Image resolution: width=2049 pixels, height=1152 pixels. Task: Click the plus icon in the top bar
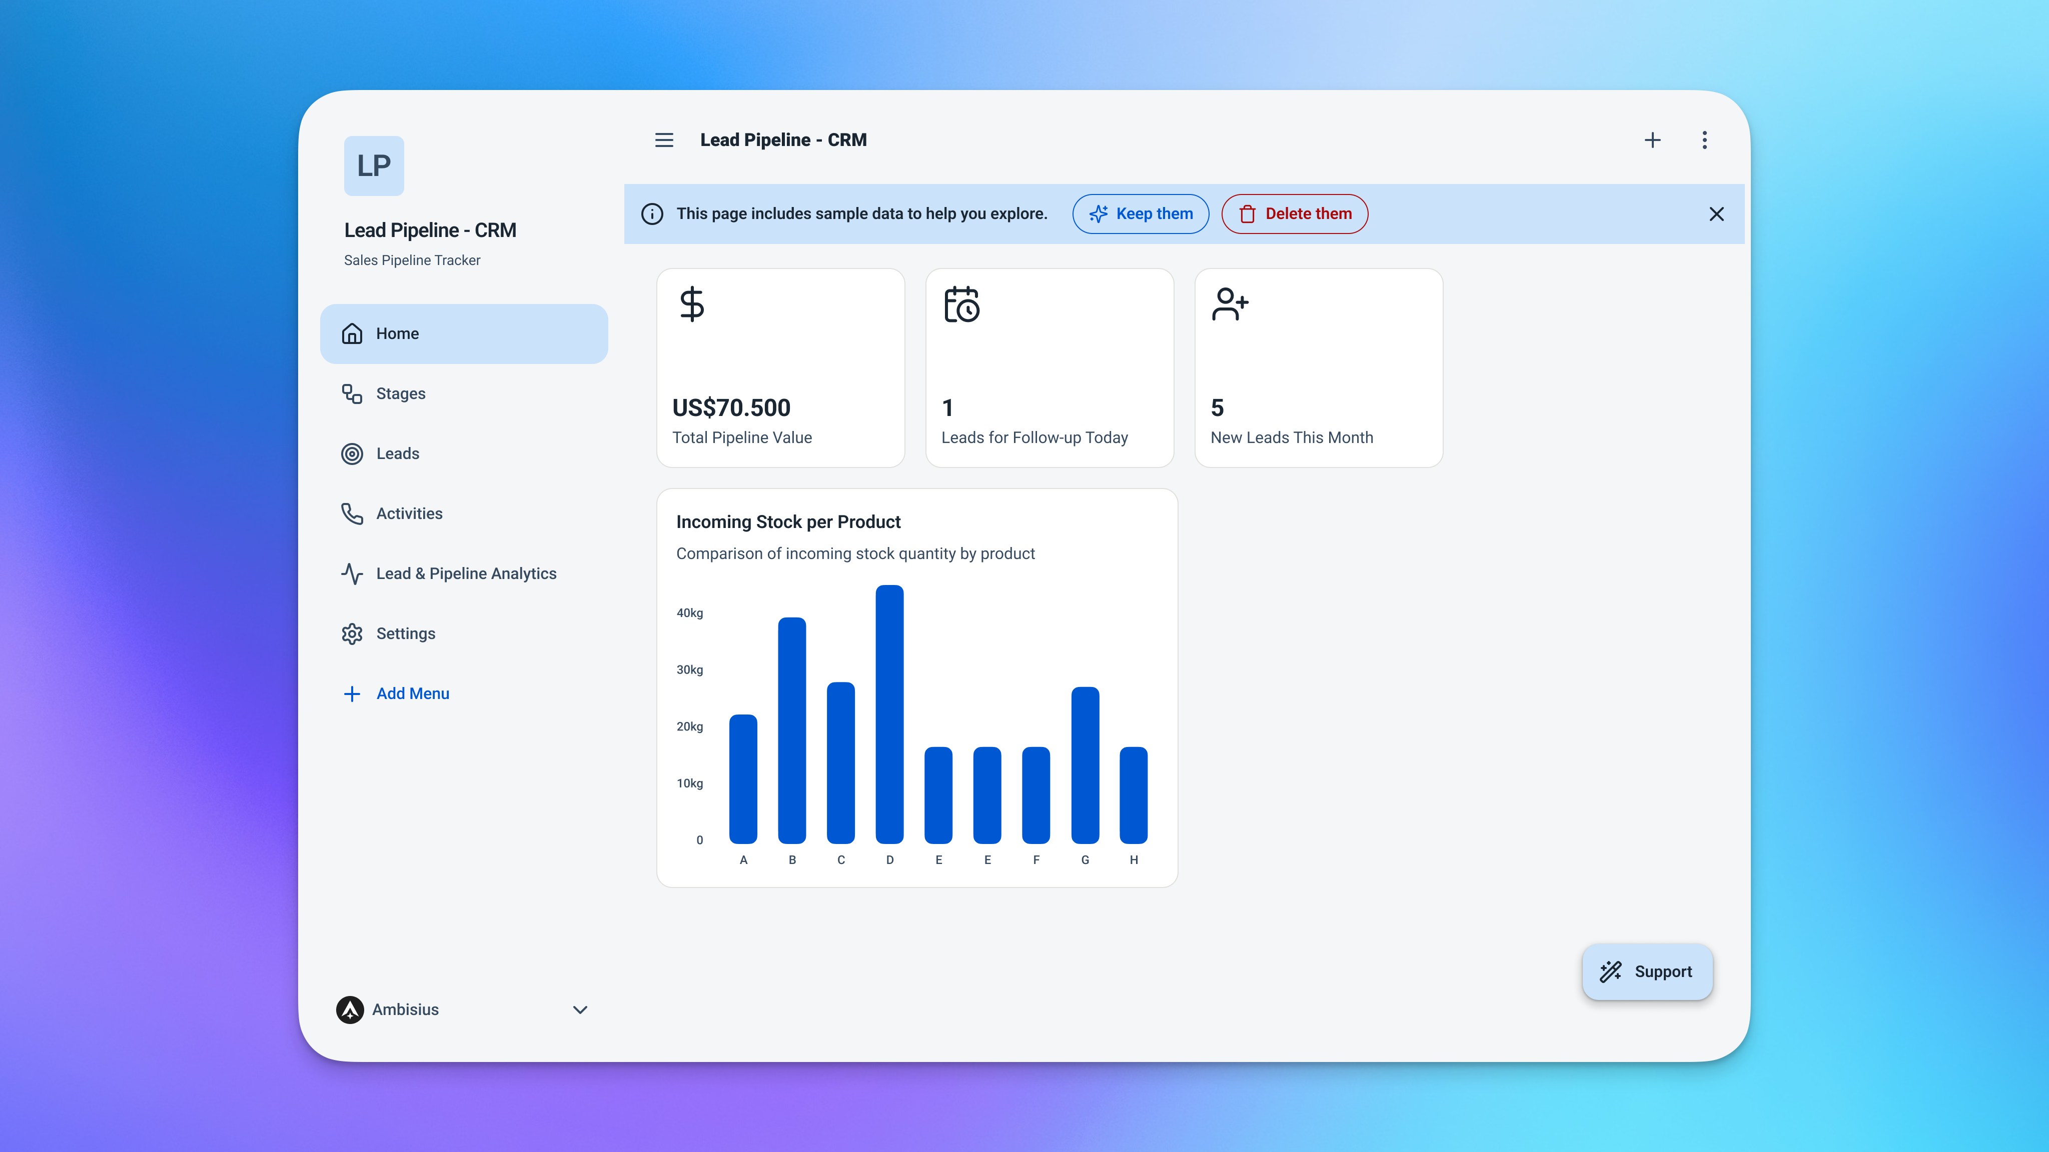click(1652, 140)
